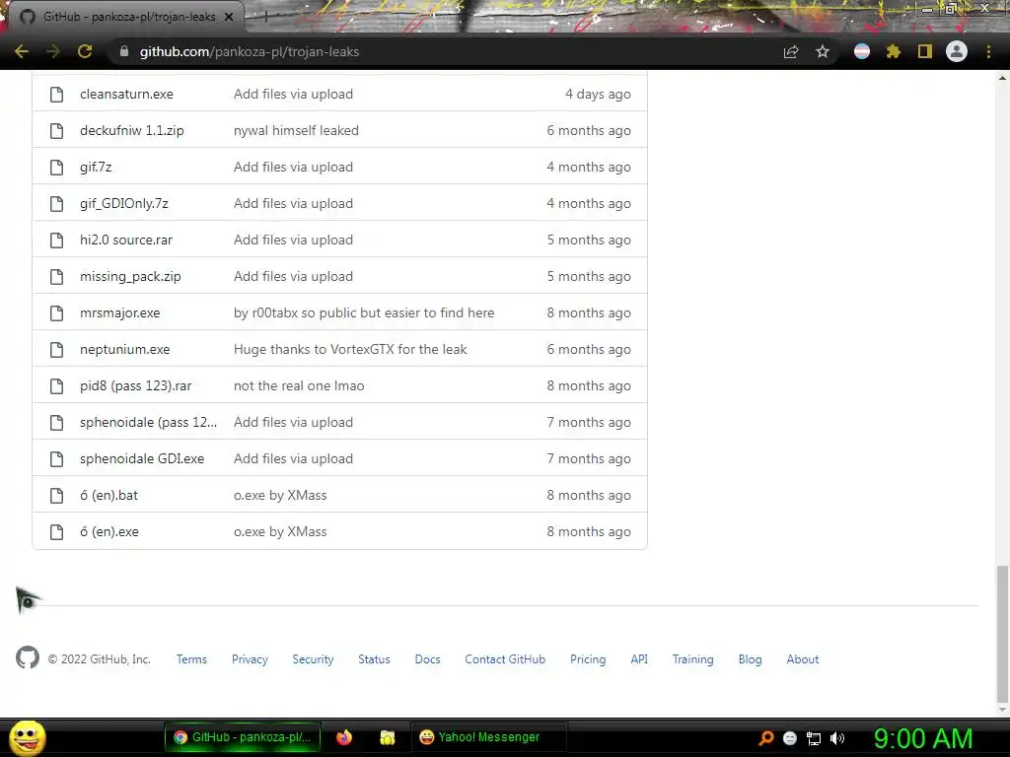Open commit 'not the real one lmao'
Image resolution: width=1010 pixels, height=757 pixels.
299,385
